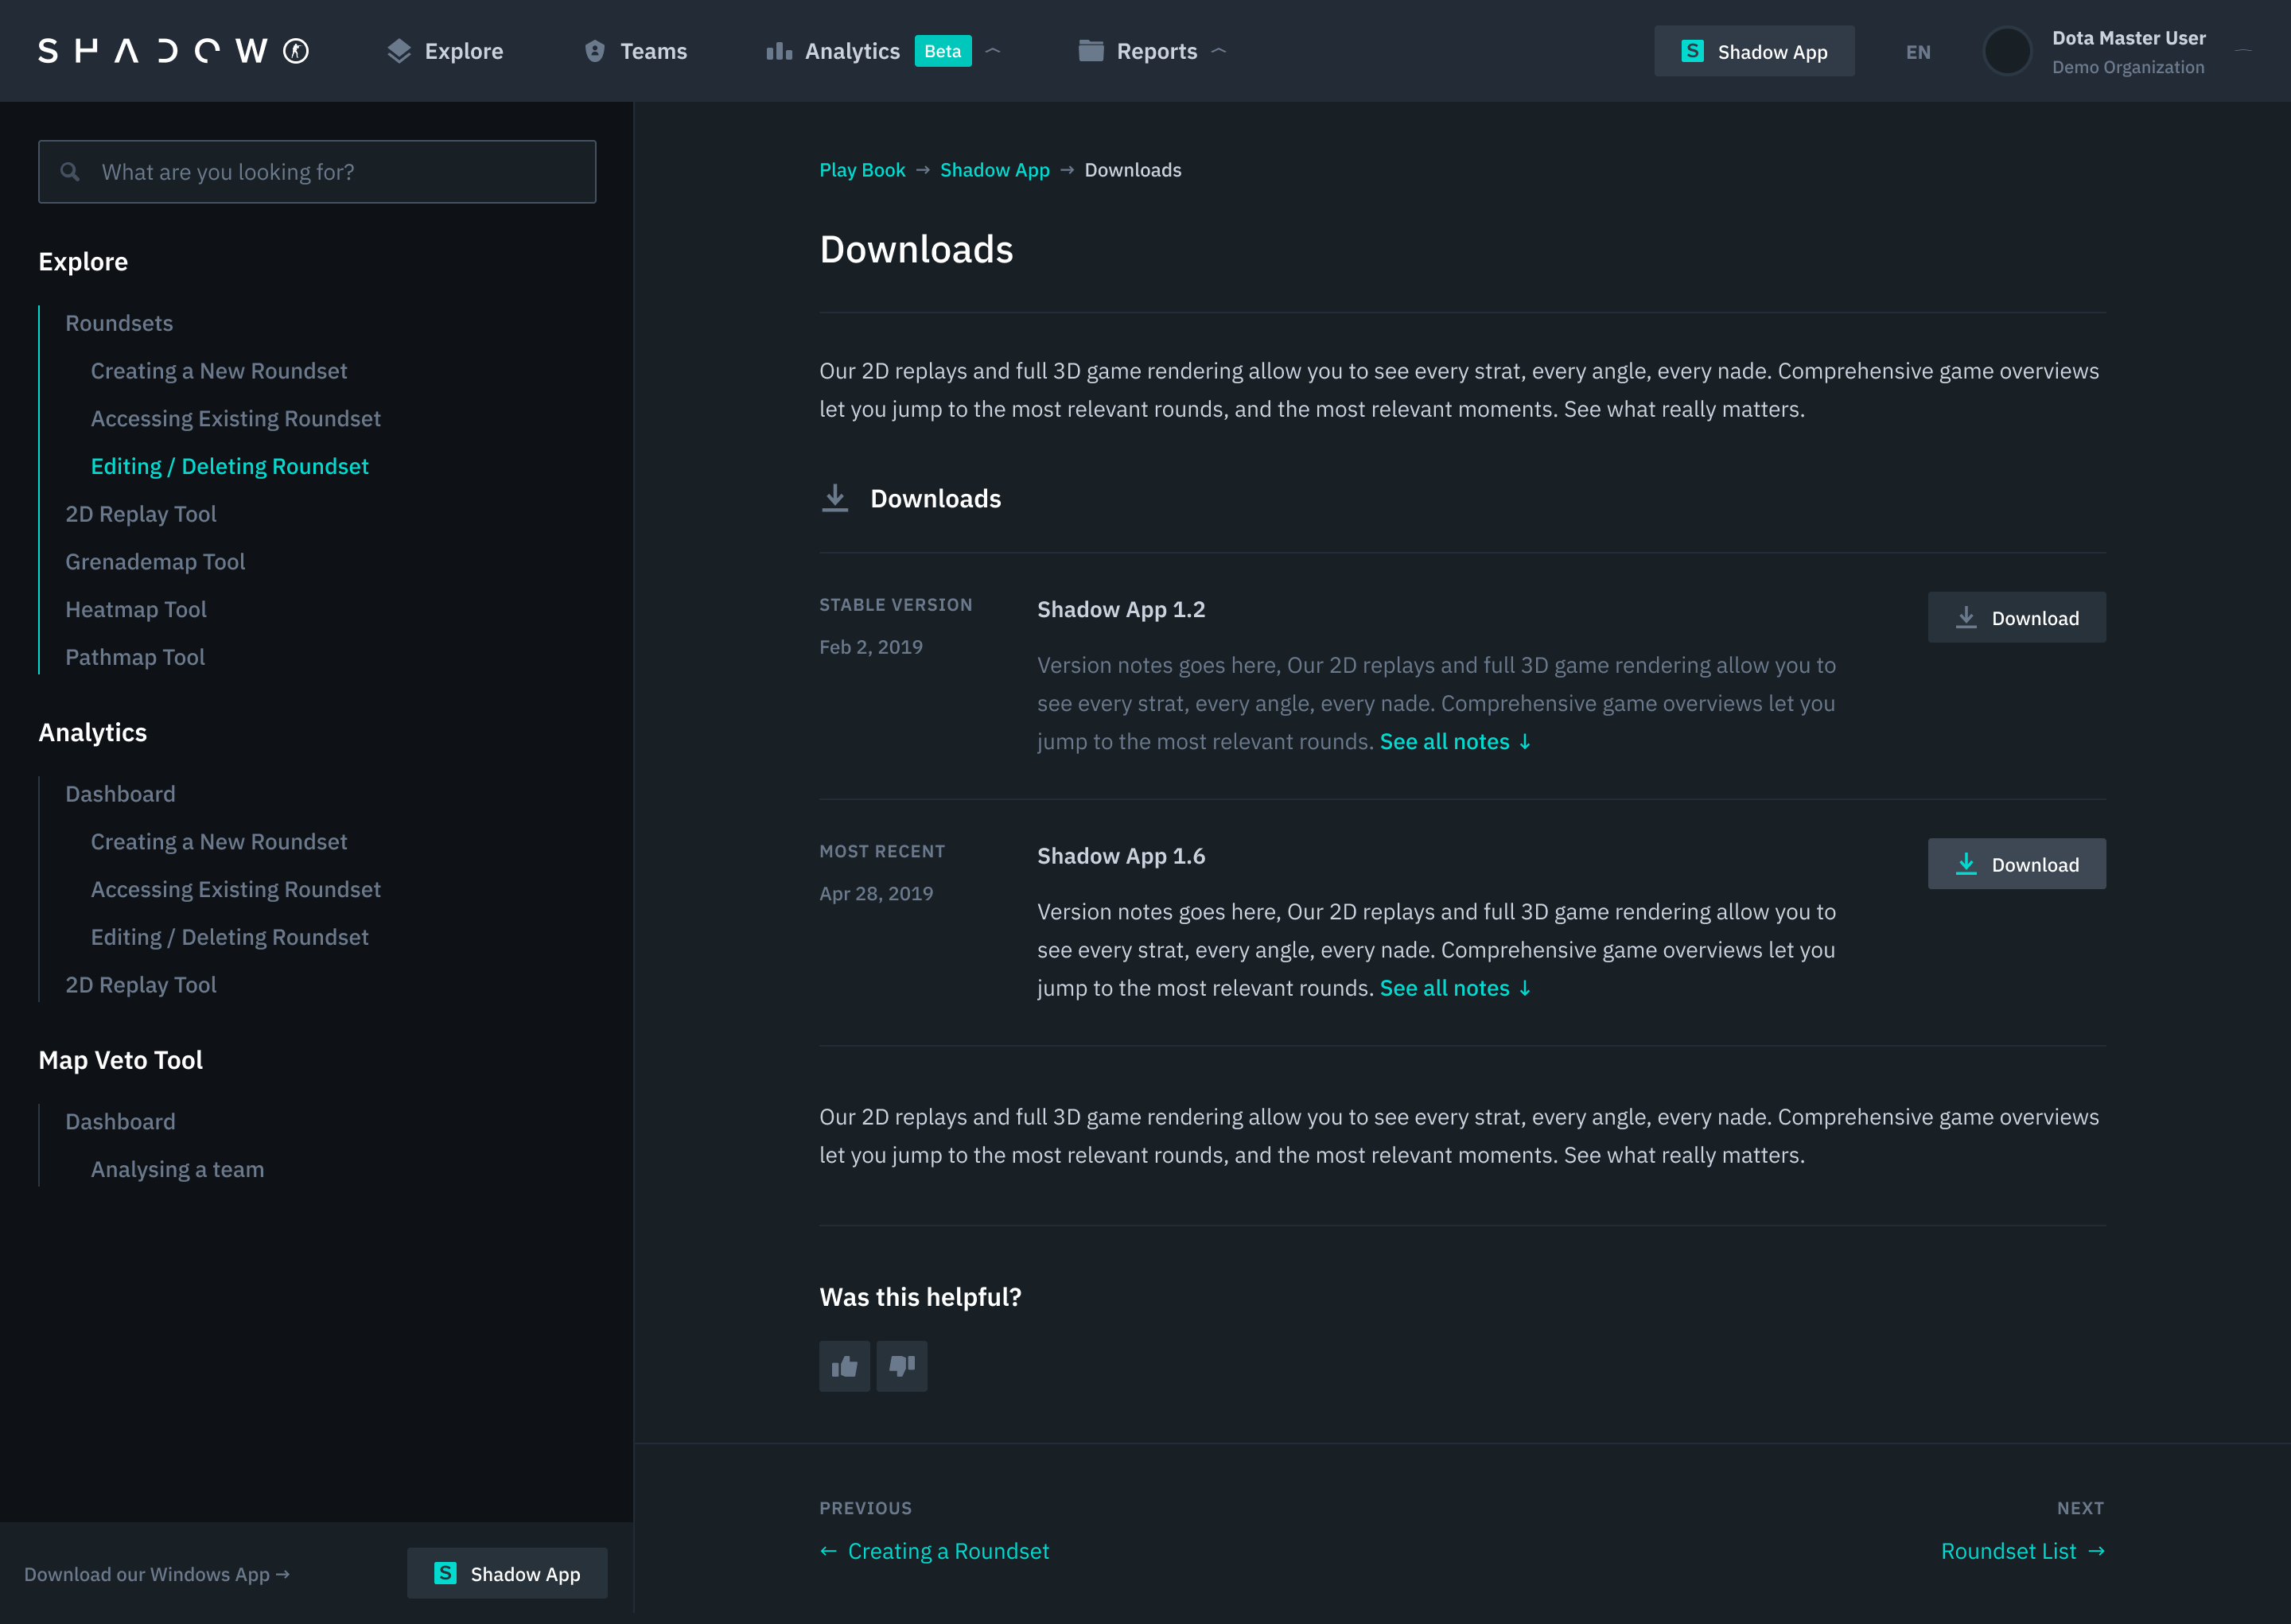Click the search magnifier icon in sidebar
The height and width of the screenshot is (1624, 2291).
tap(70, 172)
